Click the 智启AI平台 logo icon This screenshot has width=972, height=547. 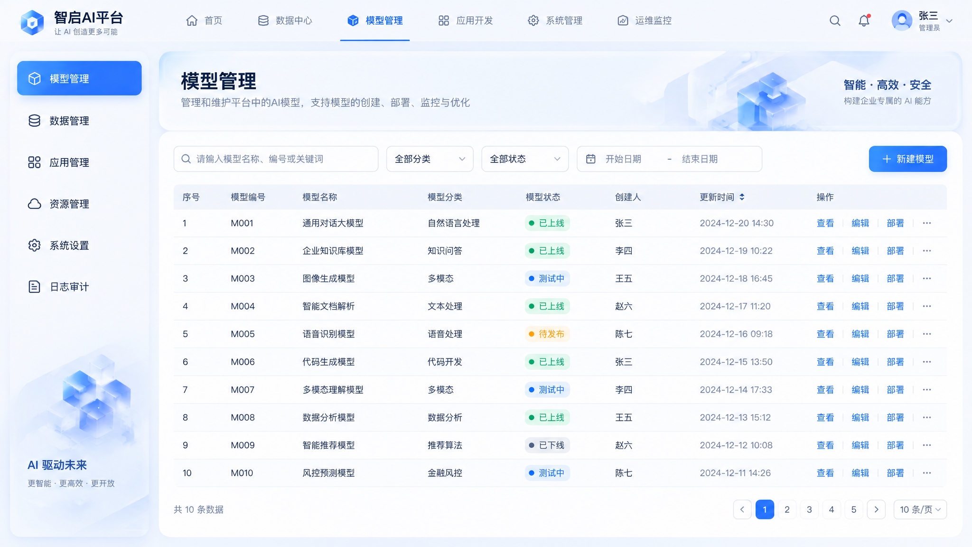[x=32, y=22]
